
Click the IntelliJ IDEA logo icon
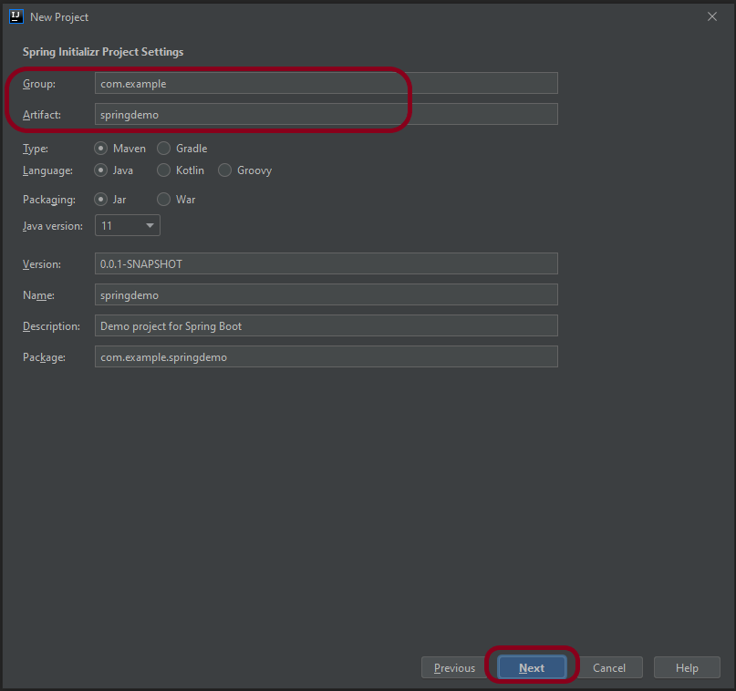click(x=16, y=16)
